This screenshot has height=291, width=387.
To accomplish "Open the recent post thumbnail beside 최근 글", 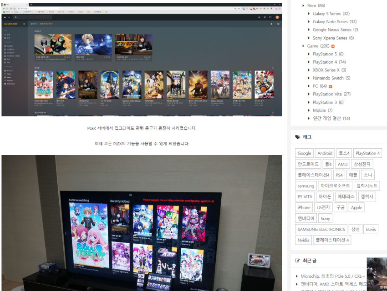I will (377, 274).
